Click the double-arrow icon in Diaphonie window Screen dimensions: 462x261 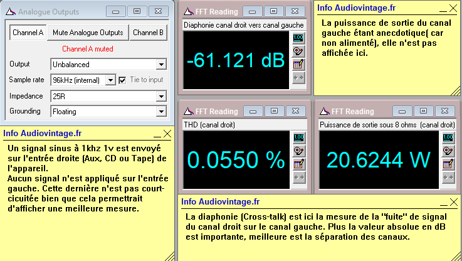pos(298,78)
